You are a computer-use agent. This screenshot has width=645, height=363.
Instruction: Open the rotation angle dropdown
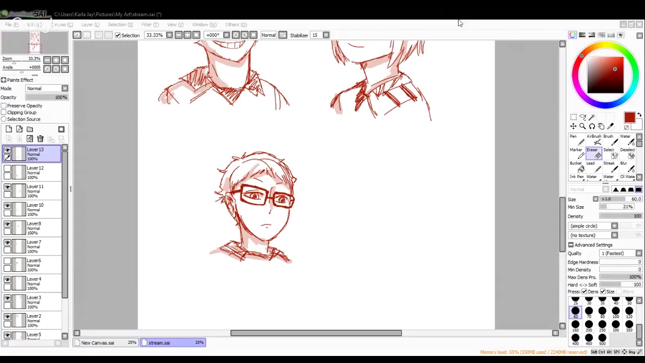click(226, 35)
